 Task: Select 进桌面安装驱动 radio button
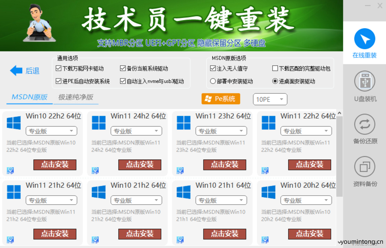(x=275, y=81)
